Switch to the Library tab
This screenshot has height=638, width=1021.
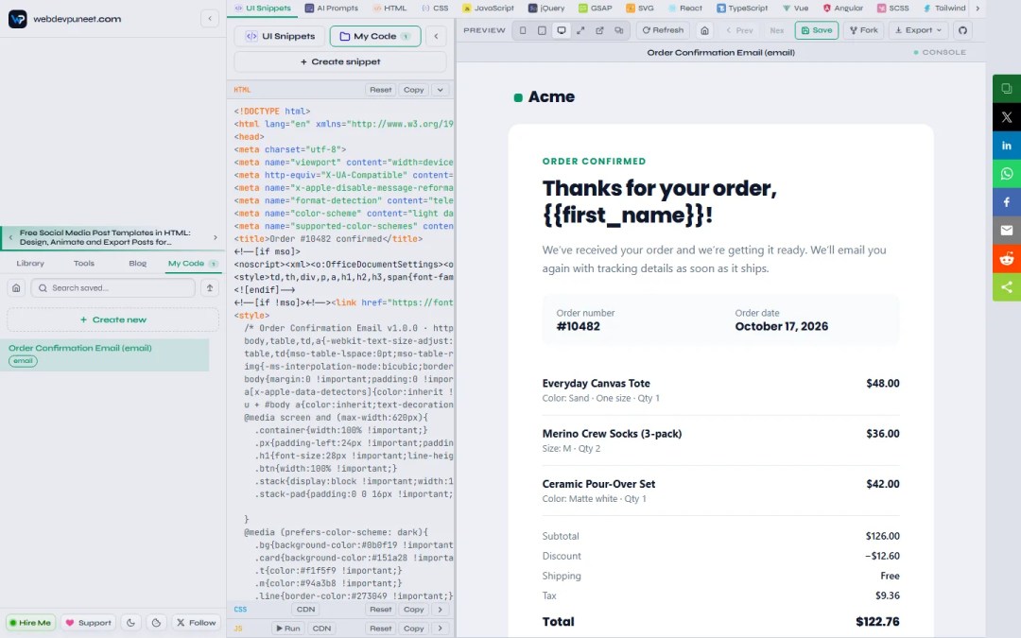(x=30, y=263)
